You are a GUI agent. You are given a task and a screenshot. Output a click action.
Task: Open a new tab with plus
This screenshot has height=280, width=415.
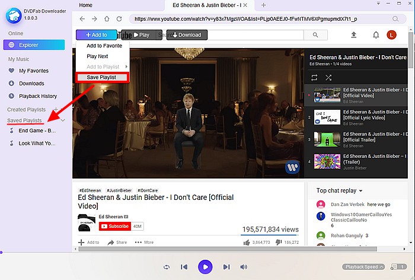pos(263,5)
